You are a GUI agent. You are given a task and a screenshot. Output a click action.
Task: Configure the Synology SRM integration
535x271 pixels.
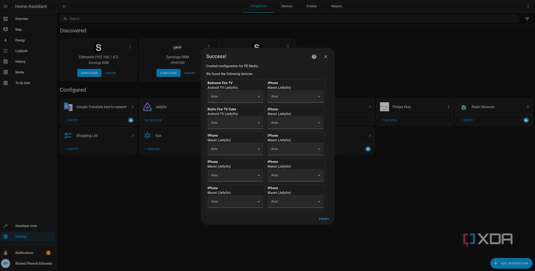click(168, 73)
